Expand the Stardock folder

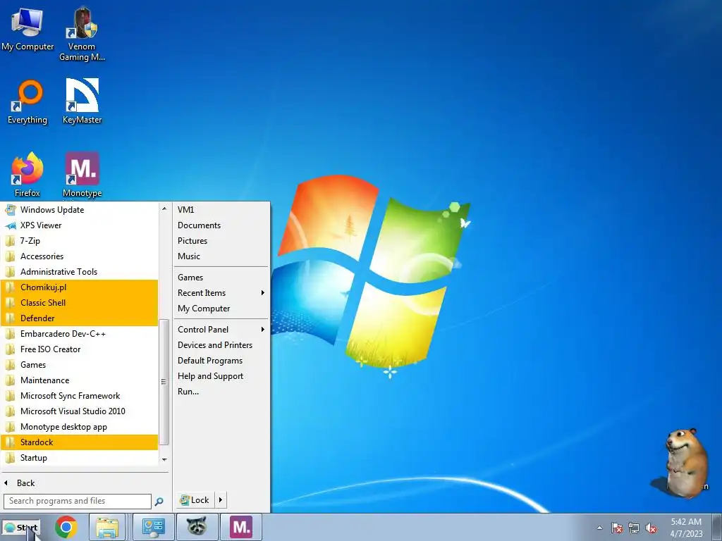point(80,442)
